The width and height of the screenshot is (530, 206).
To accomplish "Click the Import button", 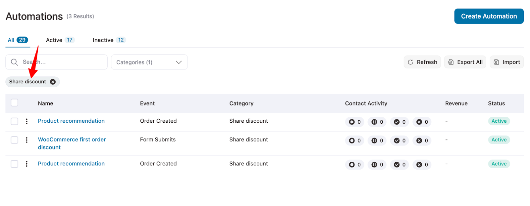I will click(506, 62).
